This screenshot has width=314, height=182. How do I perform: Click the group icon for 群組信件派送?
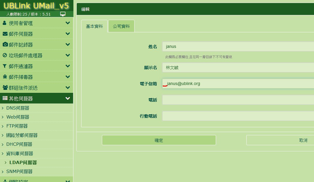point(5,88)
